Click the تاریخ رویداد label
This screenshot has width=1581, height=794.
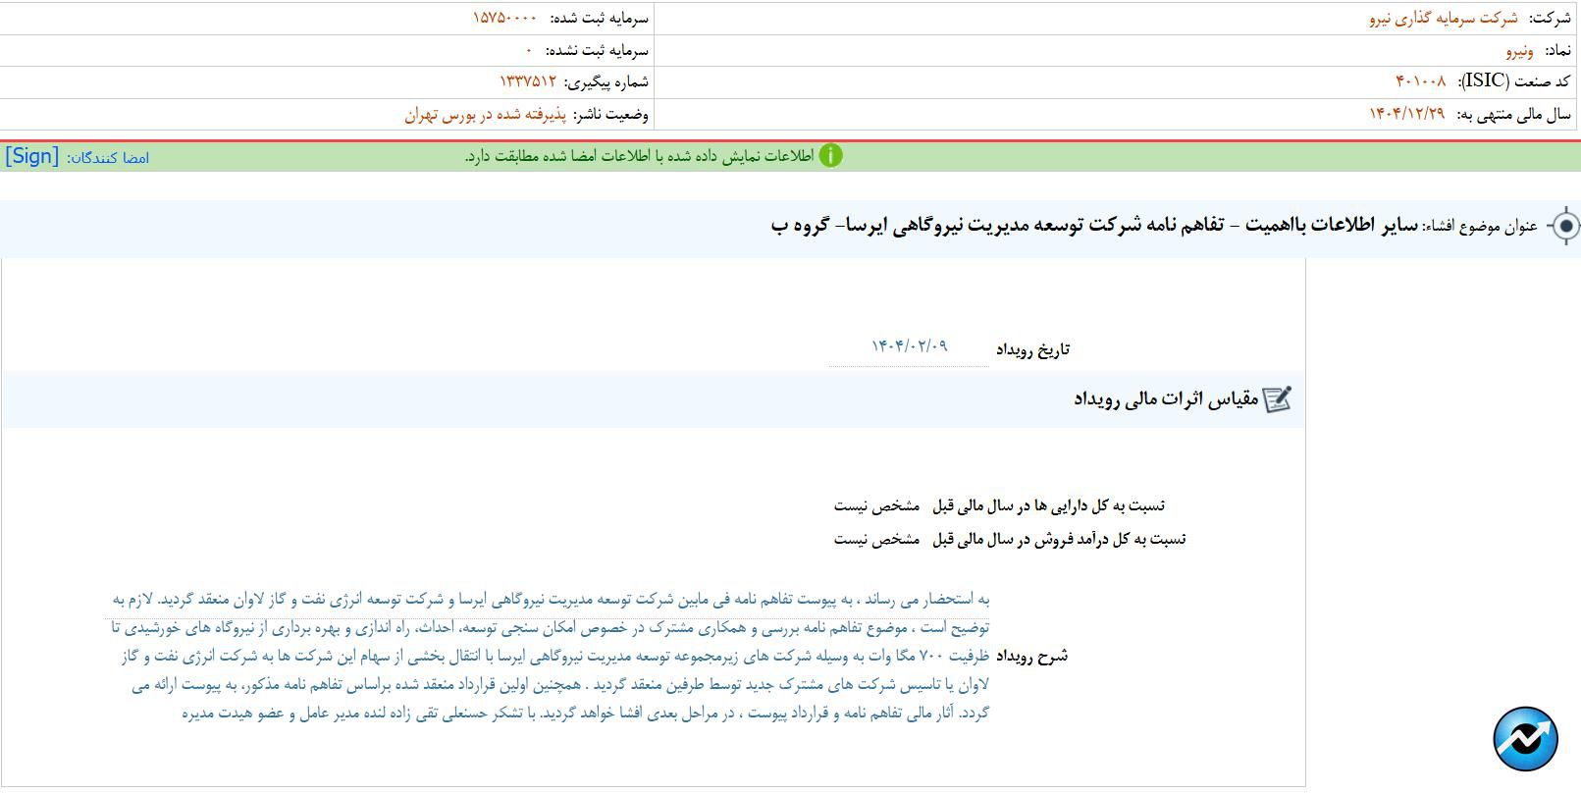point(1033,348)
